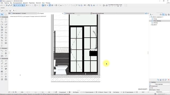Open the guide lines dropdown arrow
170x95 pixels.
(x=16, y=5)
